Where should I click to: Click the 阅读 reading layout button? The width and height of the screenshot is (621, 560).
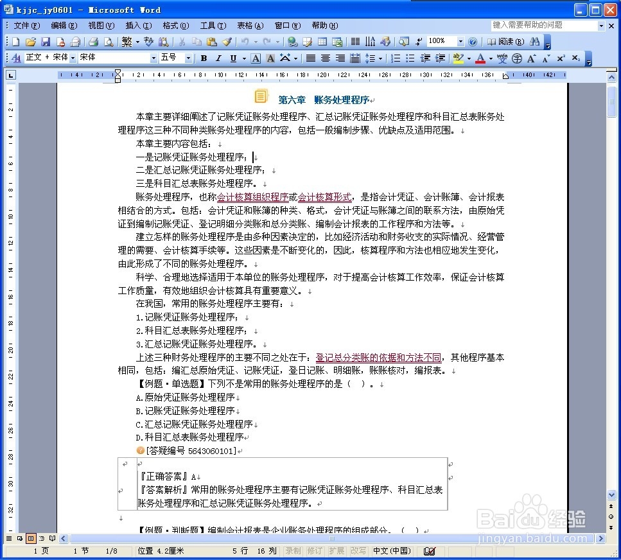click(x=507, y=41)
